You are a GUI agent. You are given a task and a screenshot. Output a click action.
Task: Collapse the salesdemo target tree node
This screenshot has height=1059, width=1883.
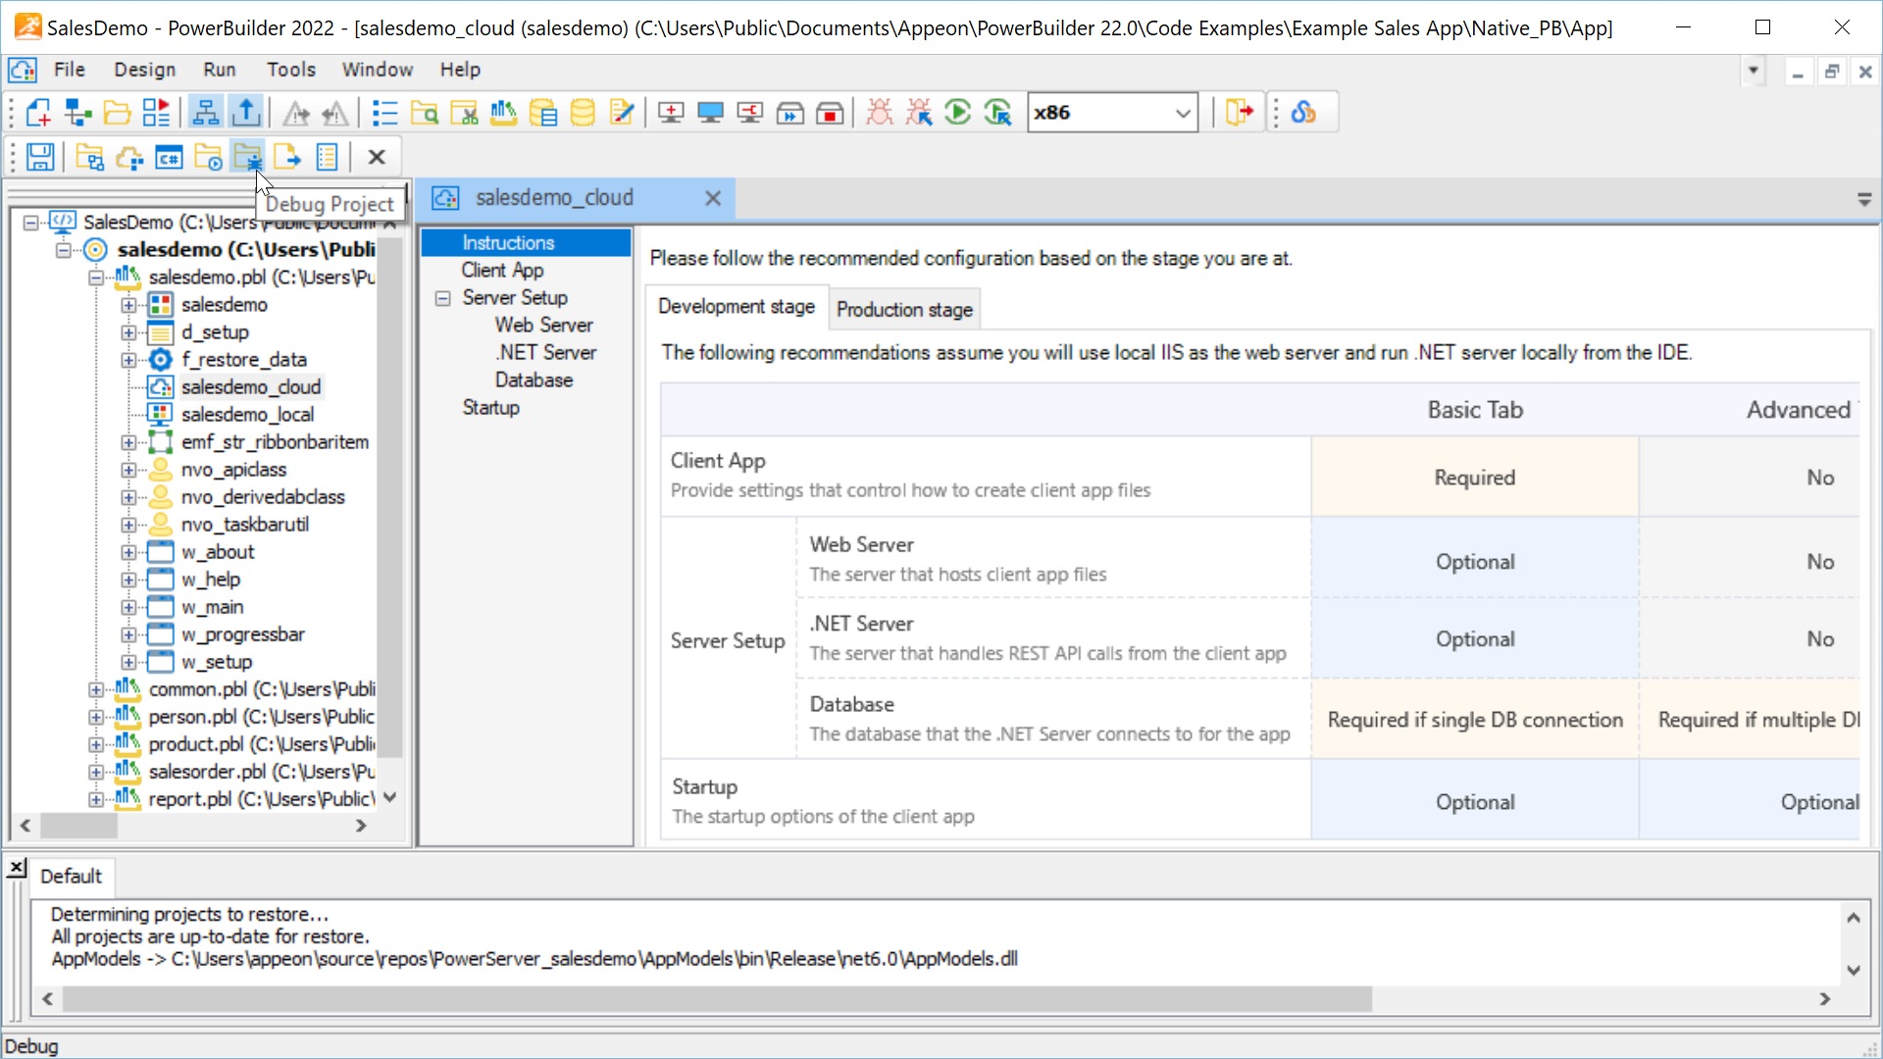[x=63, y=250]
